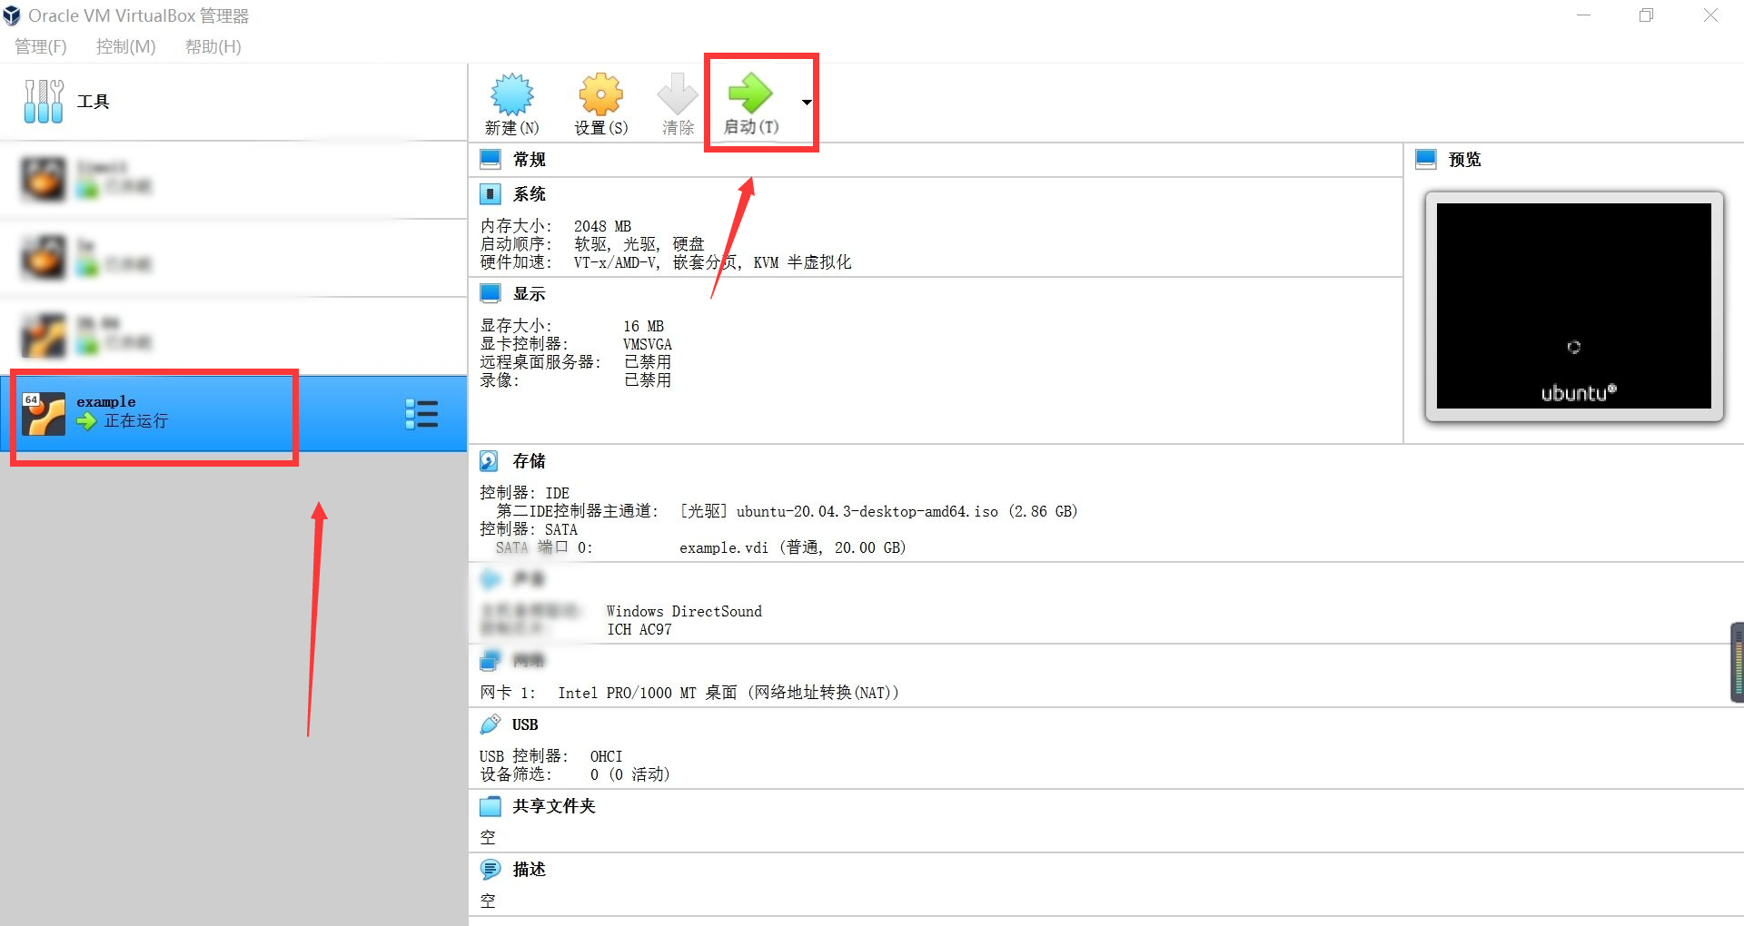Select the third blurred VM in list
1744x926 pixels.
[233, 335]
